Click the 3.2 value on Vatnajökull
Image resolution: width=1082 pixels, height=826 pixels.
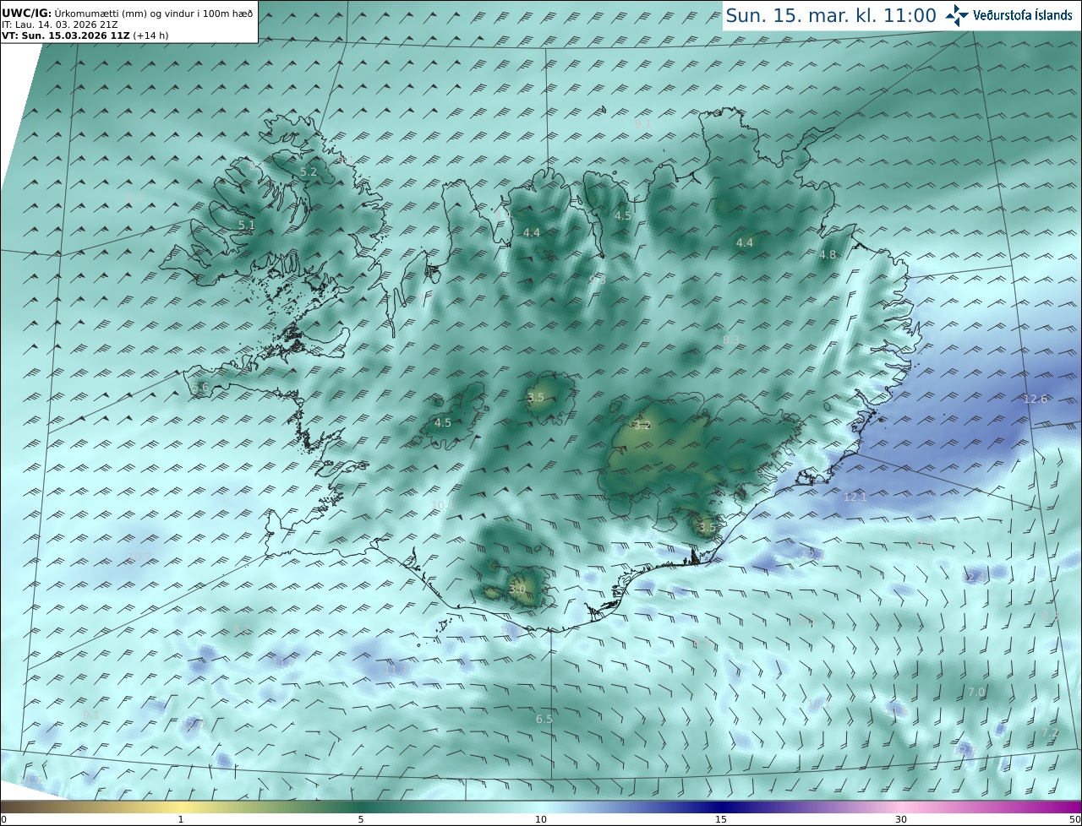(642, 426)
